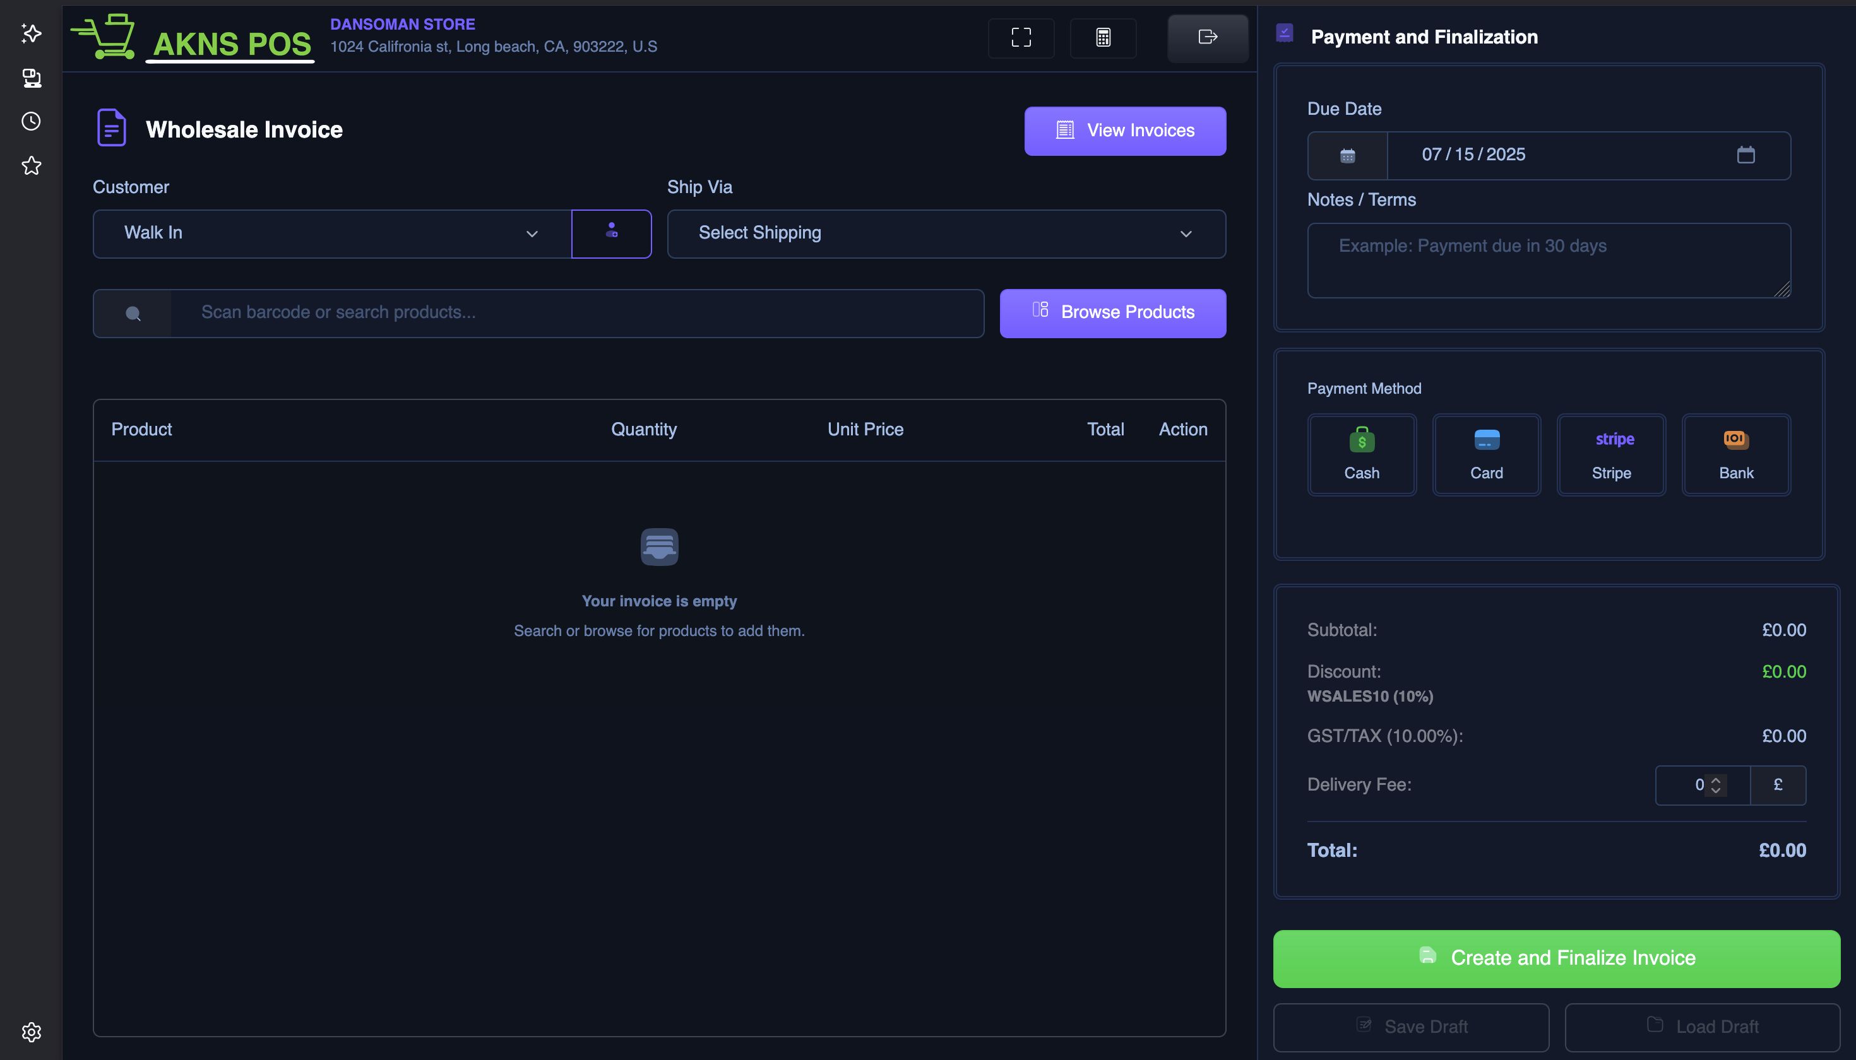This screenshot has height=1060, width=1856.
Task: Click the search magnifier icon
Action: click(133, 313)
